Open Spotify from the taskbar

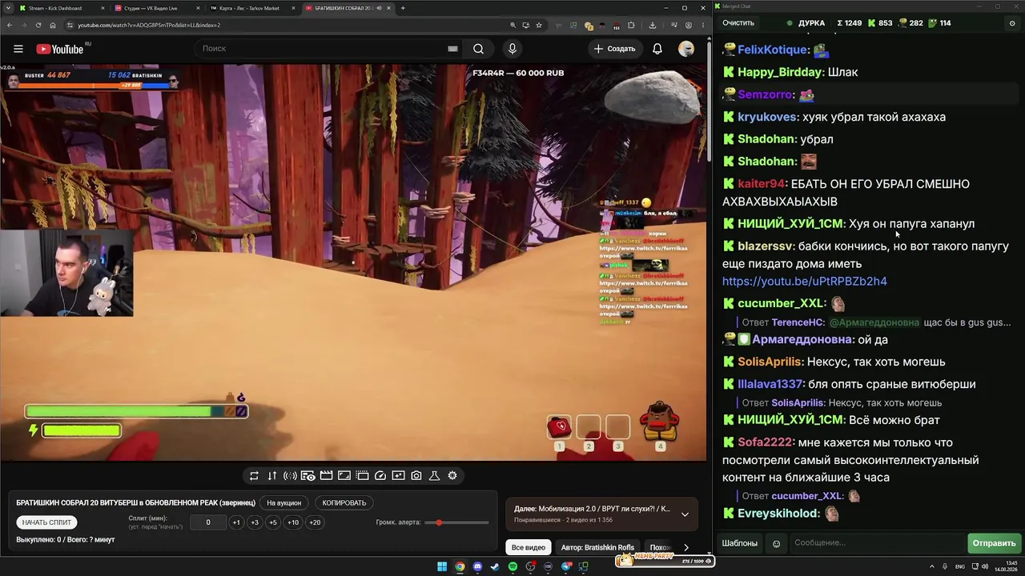click(512, 566)
